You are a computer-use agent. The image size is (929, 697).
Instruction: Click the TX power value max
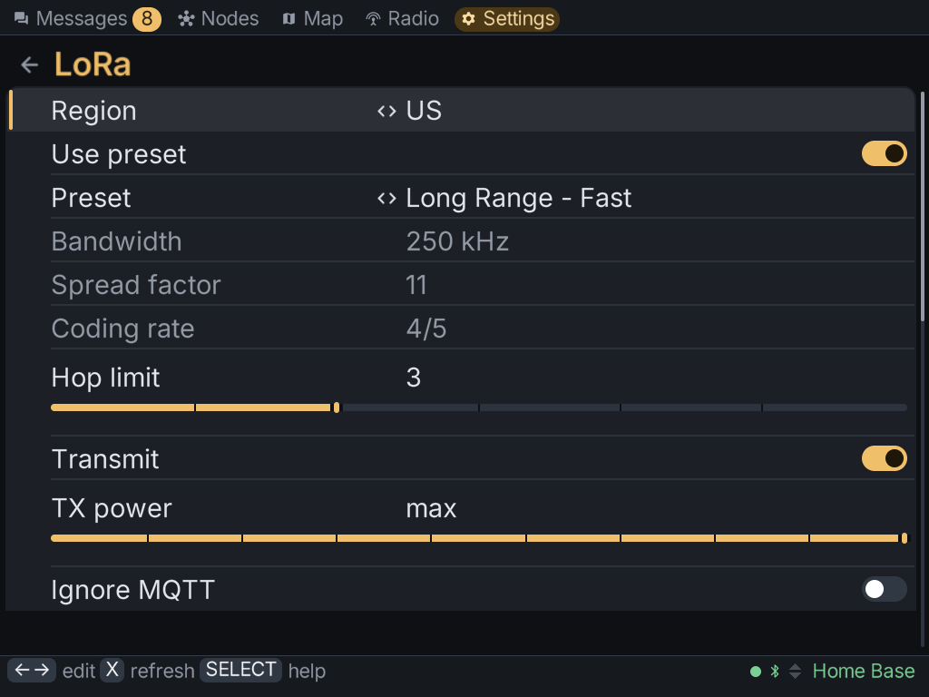tap(431, 508)
